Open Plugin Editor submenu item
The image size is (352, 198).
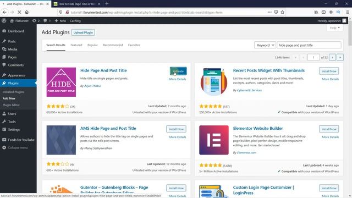11,105
